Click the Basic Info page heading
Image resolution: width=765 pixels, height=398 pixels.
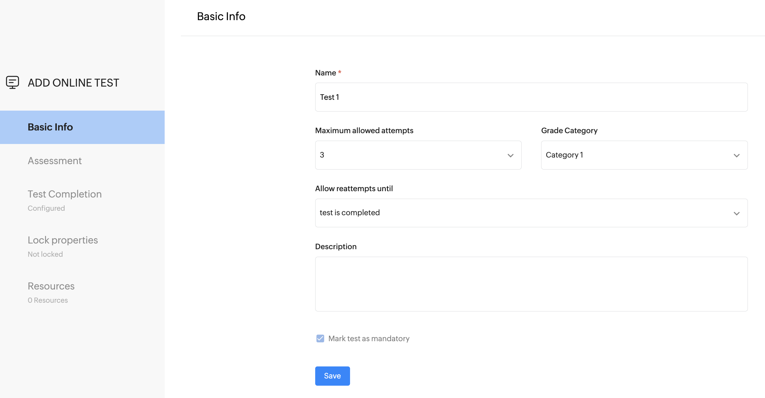(221, 16)
